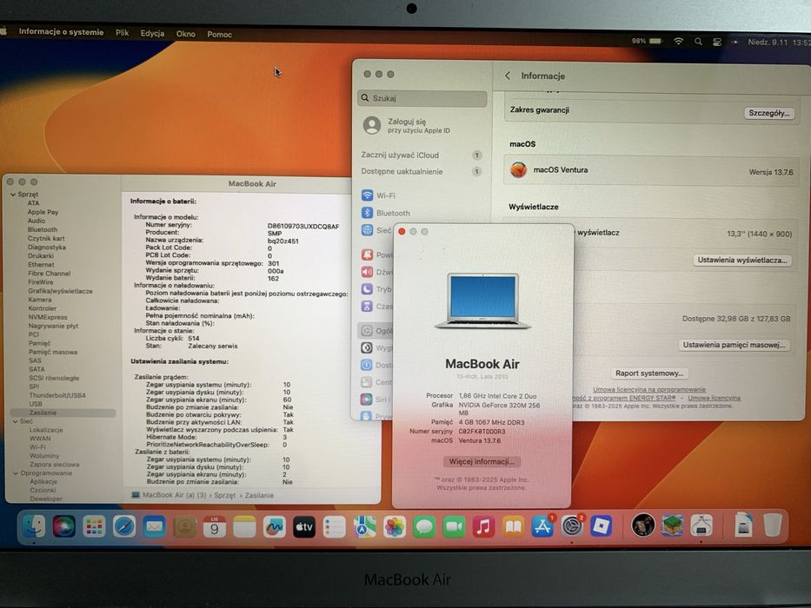The height and width of the screenshot is (608, 811).
Task: Open Messages from the Dock
Action: pyautogui.click(x=424, y=527)
